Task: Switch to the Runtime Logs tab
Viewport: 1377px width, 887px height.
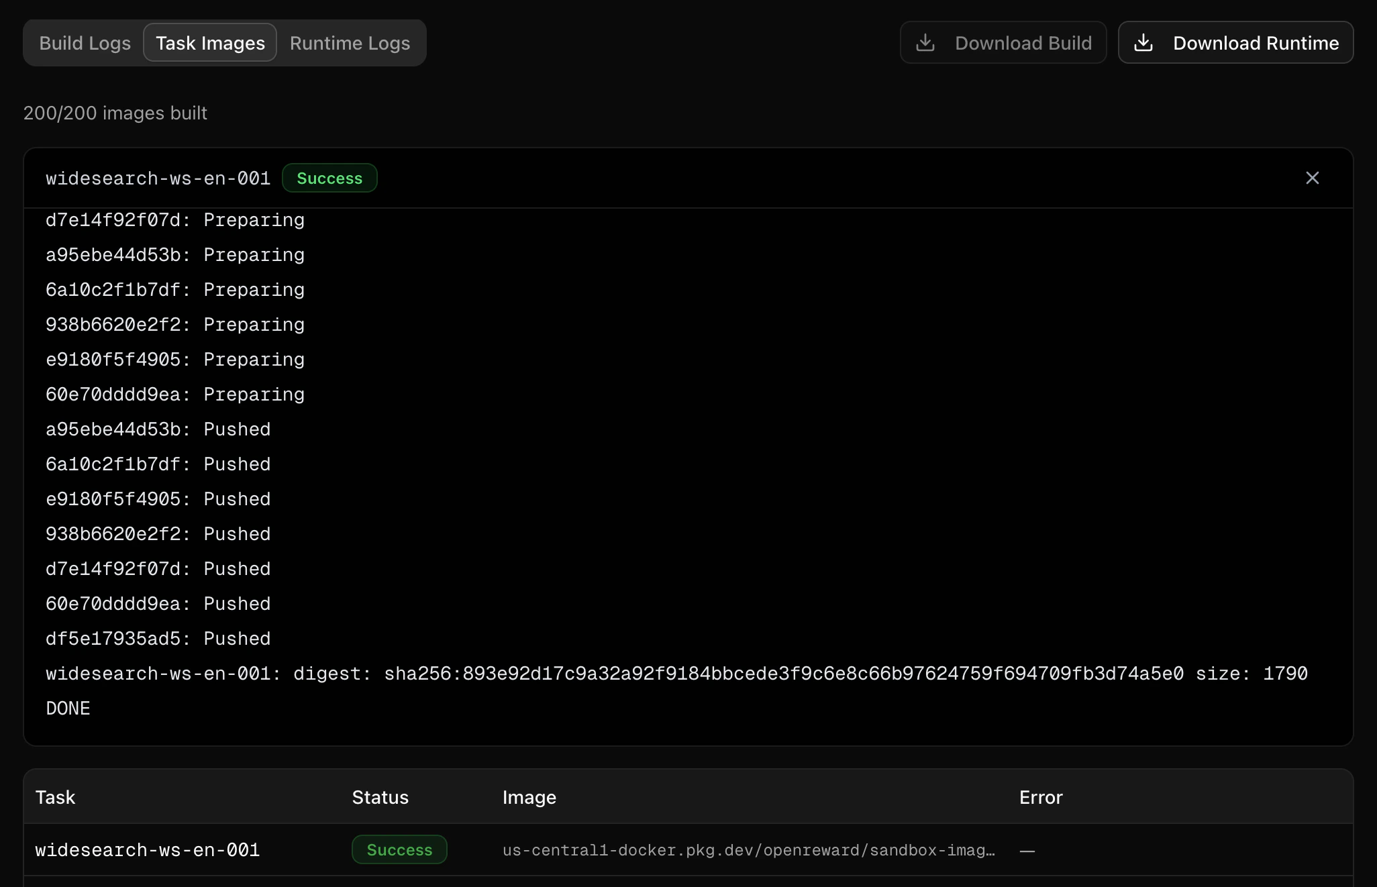Action: [350, 42]
